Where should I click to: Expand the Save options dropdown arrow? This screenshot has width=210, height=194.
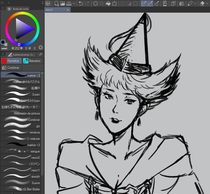pos(74,3)
